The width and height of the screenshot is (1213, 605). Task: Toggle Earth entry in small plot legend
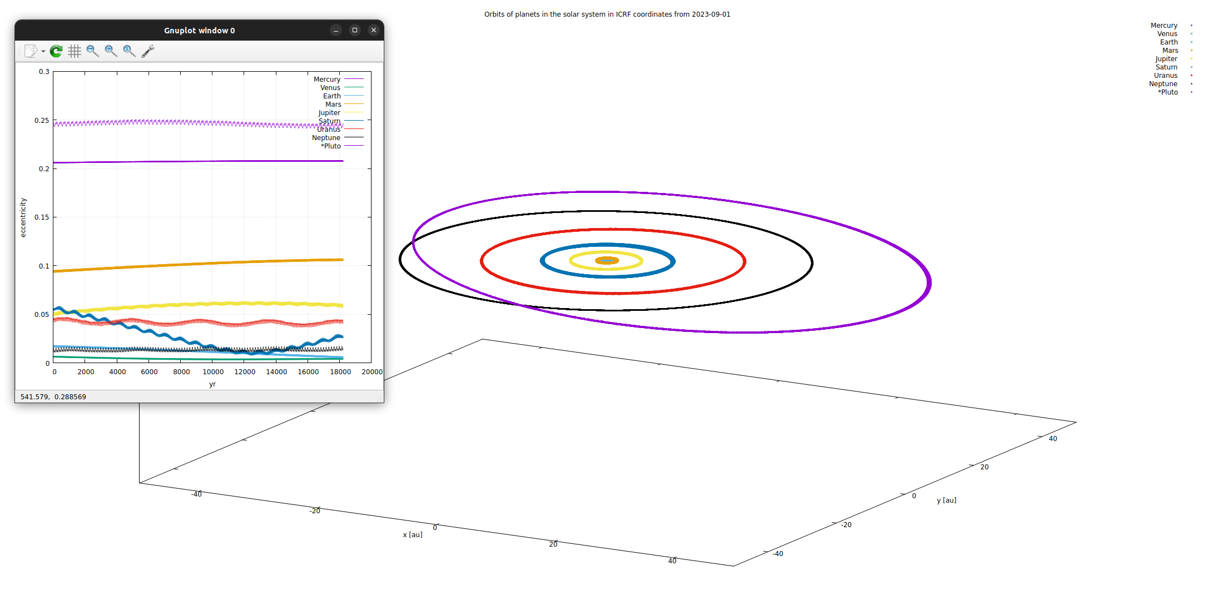(x=331, y=96)
